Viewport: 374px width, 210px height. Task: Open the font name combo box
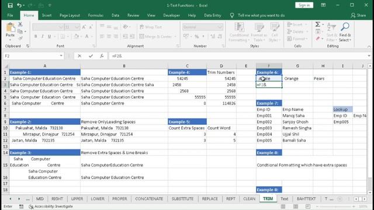pos(48,27)
